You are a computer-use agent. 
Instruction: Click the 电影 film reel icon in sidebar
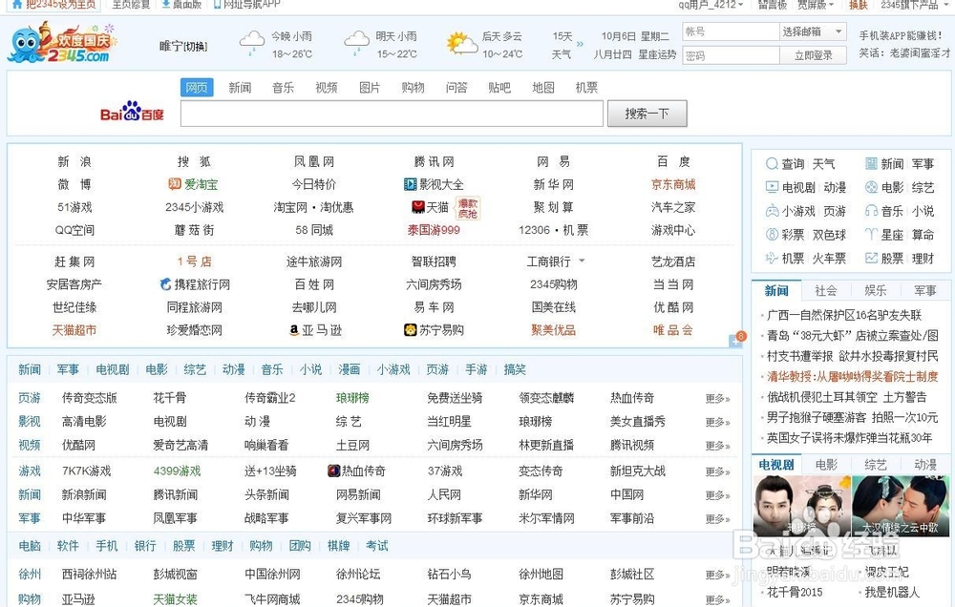872,187
